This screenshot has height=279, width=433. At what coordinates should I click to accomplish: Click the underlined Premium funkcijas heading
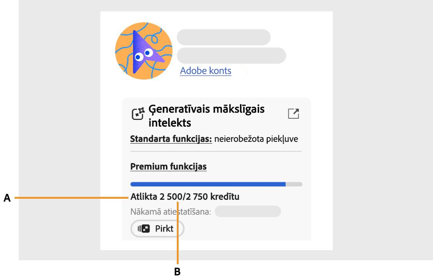168,166
